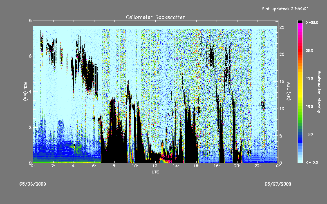Click the '12:' hour tick on the UTC axis

click(x=156, y=166)
